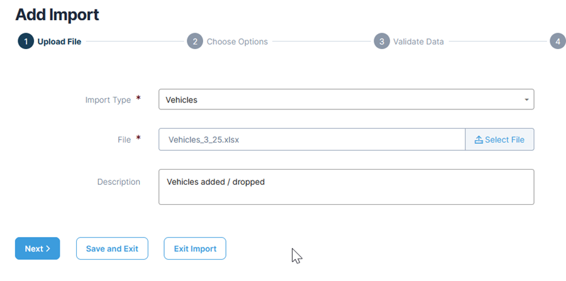Viewport: 566px width, 281px height.
Task: Click the Import Type field label
Action: pos(108,100)
